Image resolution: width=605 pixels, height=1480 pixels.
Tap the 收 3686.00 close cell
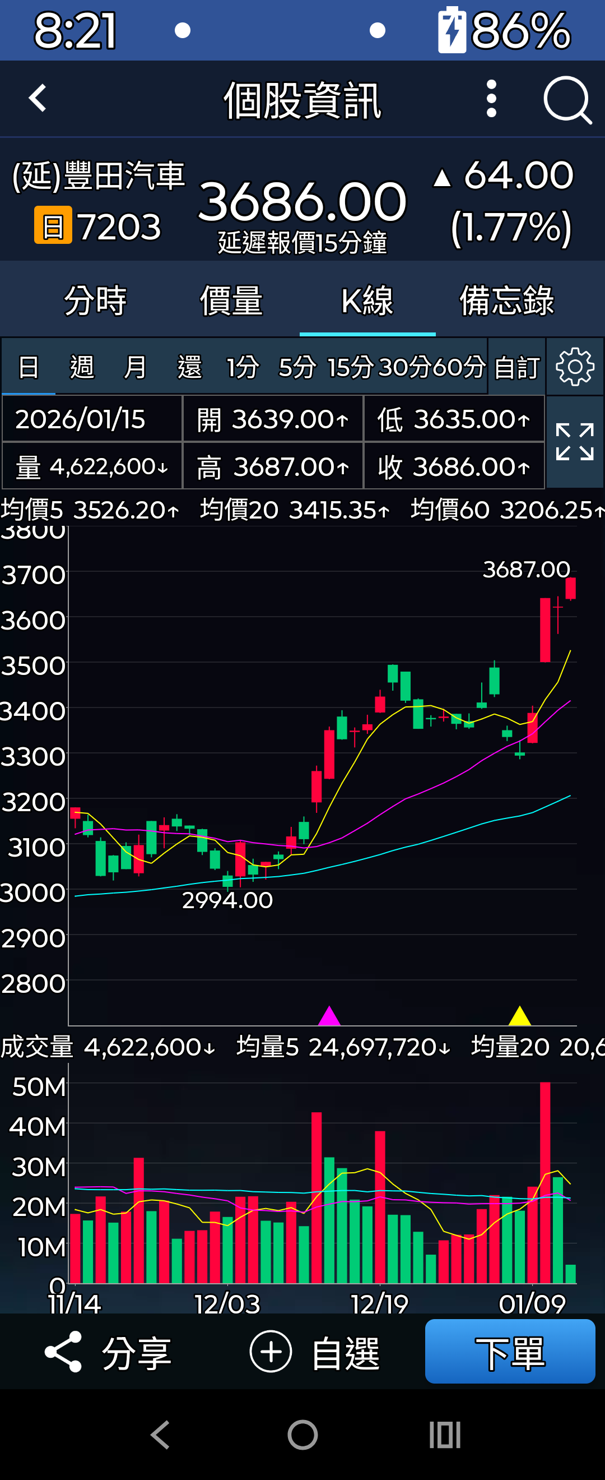tap(454, 466)
